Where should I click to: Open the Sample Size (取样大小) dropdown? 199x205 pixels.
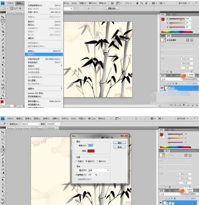[30, 124]
